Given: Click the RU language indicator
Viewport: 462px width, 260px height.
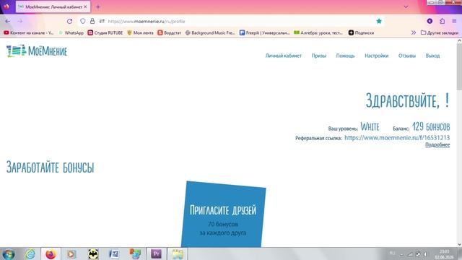Looking at the screenshot, I should point(393,253).
